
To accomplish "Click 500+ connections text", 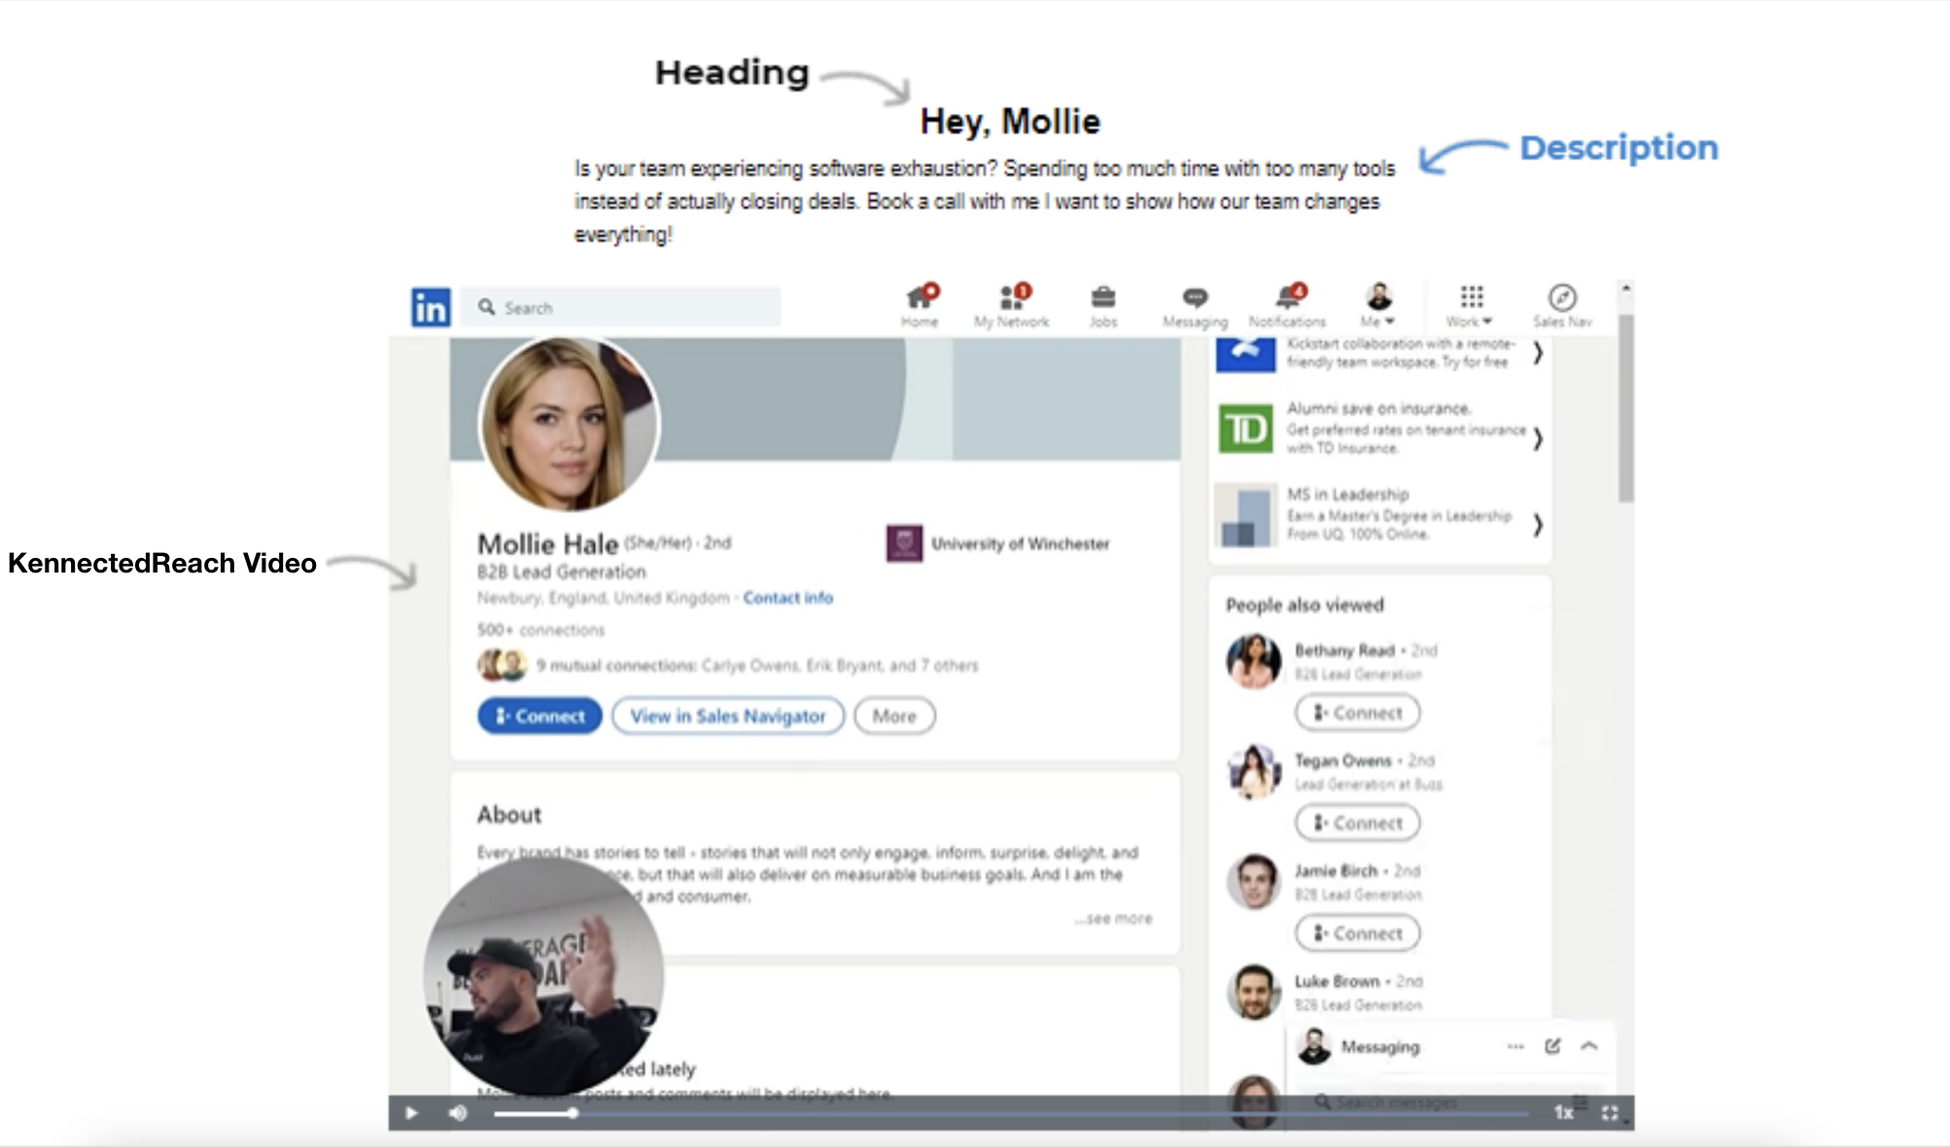I will [540, 630].
